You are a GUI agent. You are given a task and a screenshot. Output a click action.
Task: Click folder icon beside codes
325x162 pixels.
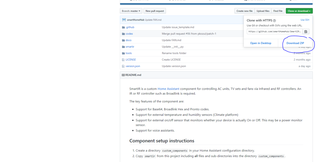(x=123, y=34)
